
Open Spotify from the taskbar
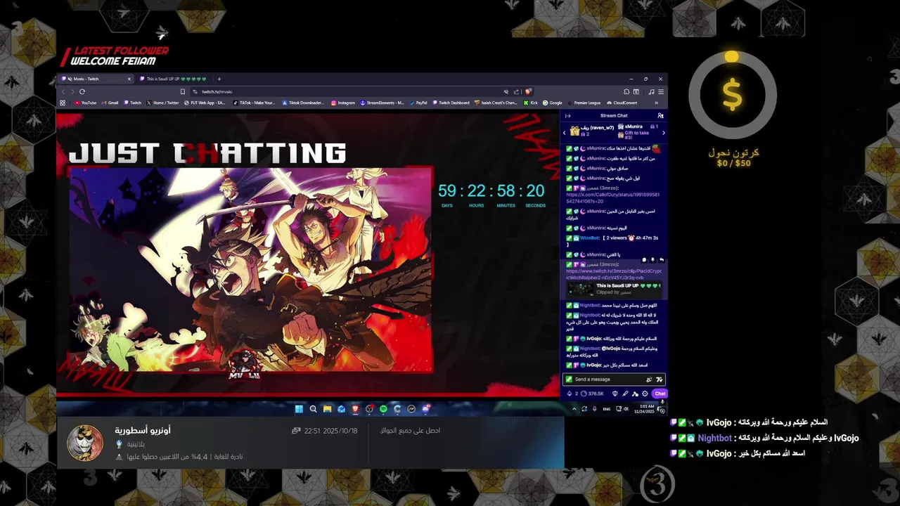click(383, 409)
